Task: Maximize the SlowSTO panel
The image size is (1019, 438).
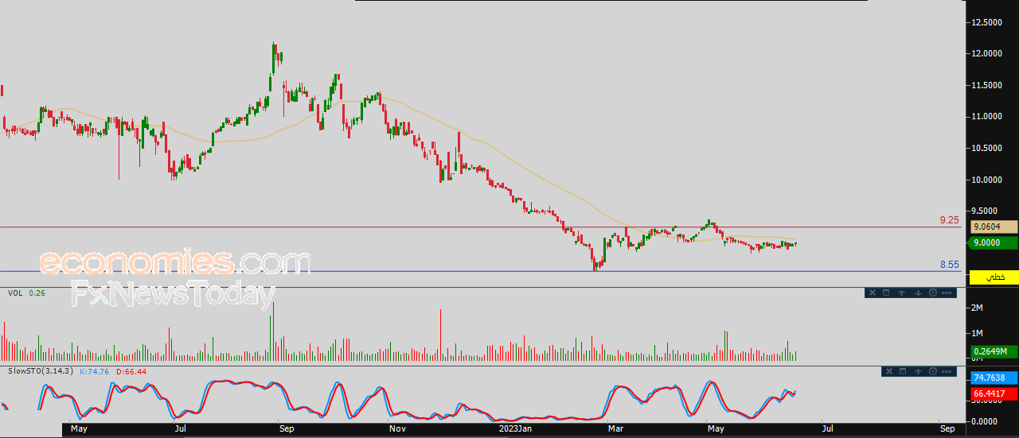Action: [x=903, y=371]
